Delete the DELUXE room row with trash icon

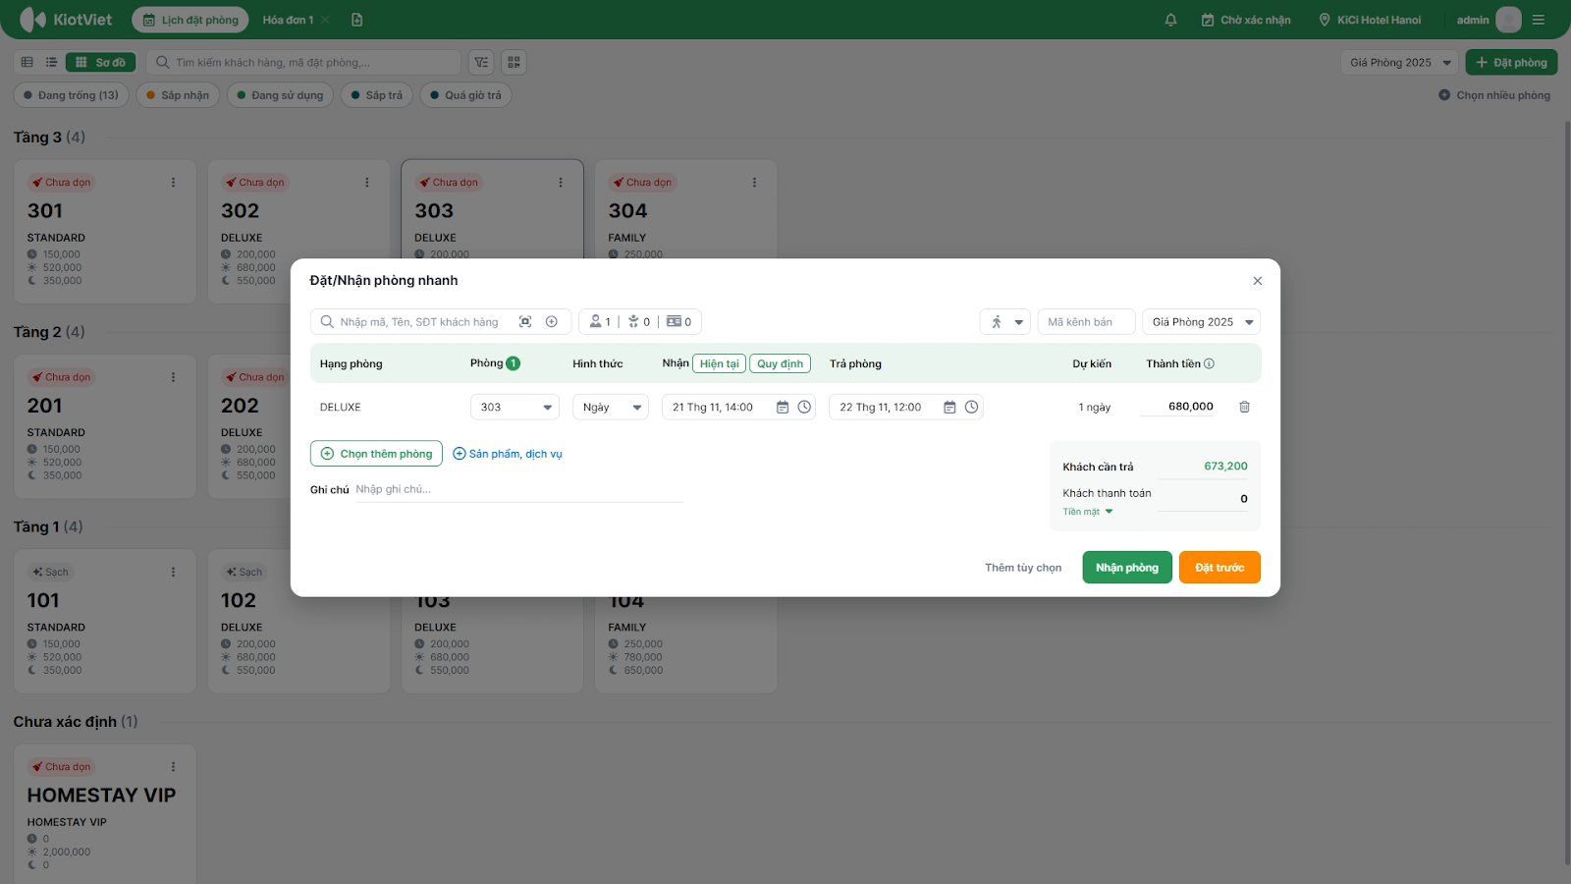pyautogui.click(x=1244, y=407)
